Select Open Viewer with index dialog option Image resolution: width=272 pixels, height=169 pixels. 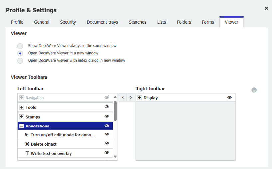pos(20,61)
